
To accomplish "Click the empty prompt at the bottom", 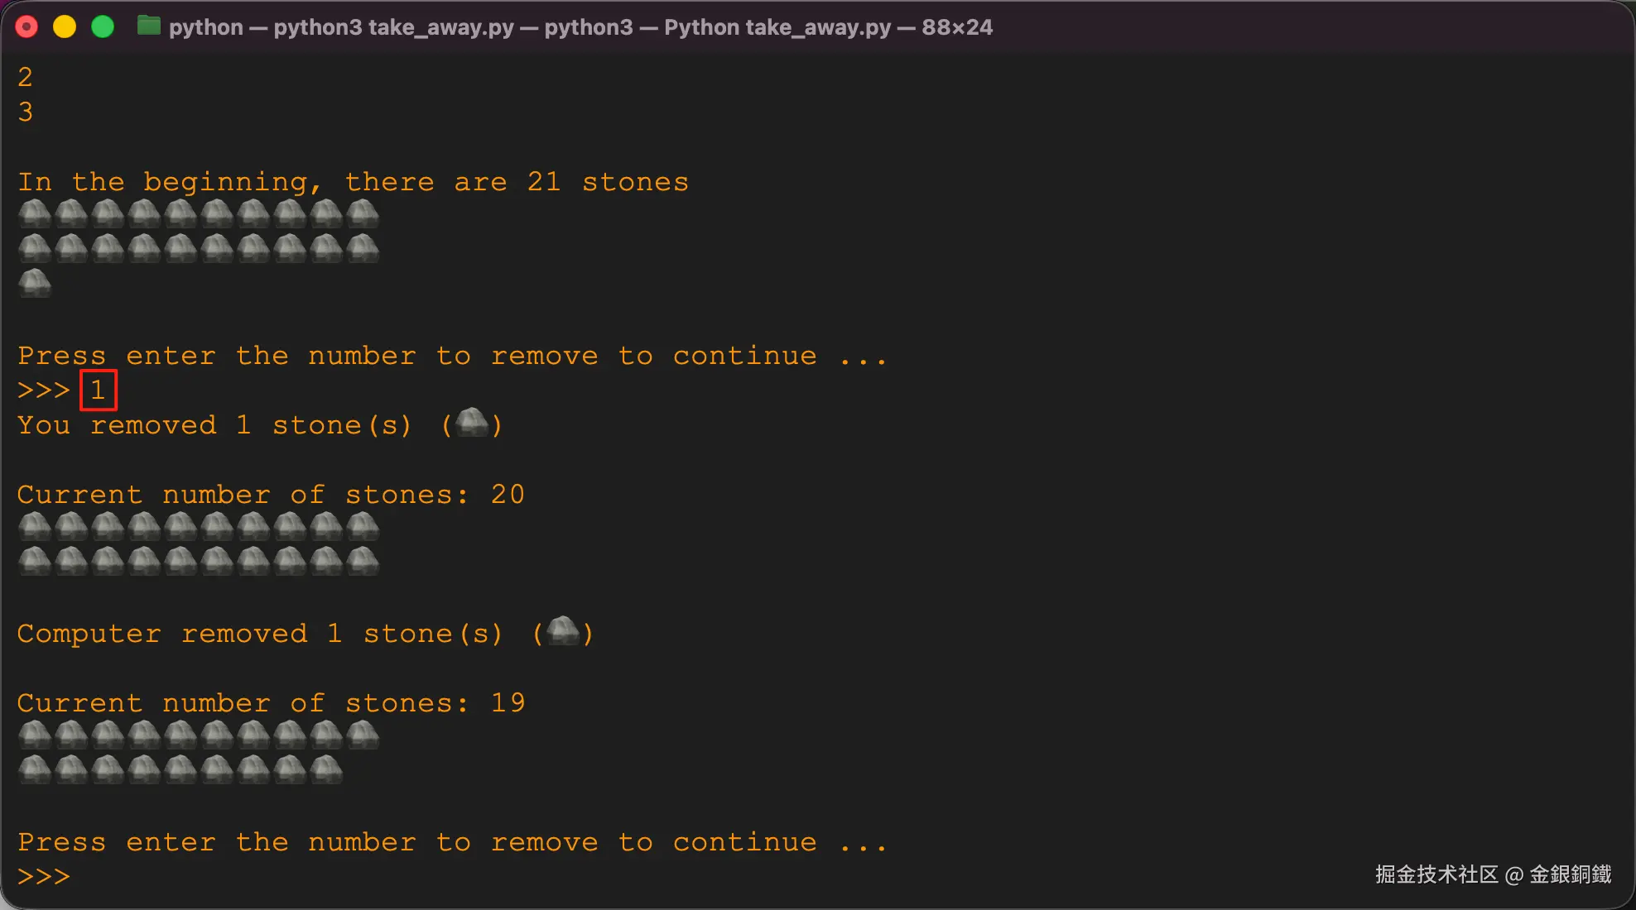I will (44, 876).
